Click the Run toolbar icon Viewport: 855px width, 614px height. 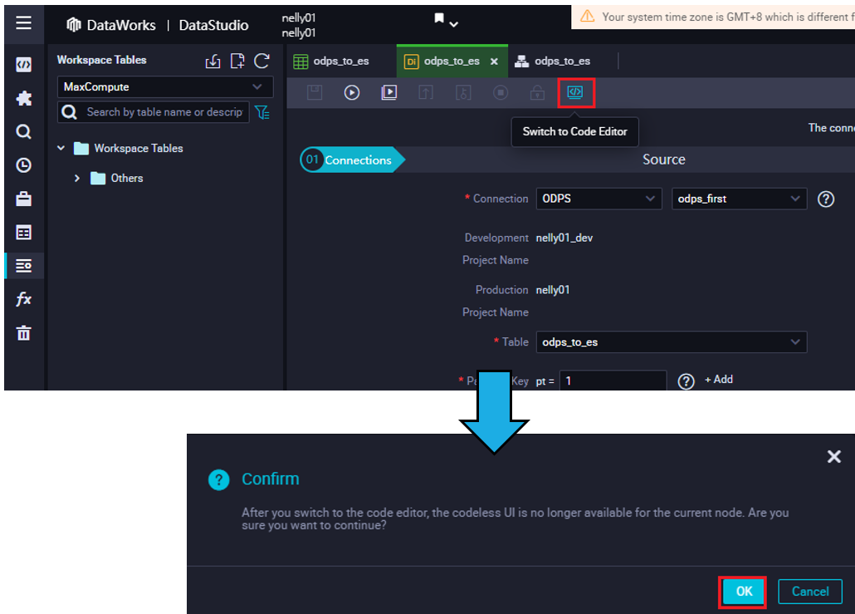[x=352, y=92]
